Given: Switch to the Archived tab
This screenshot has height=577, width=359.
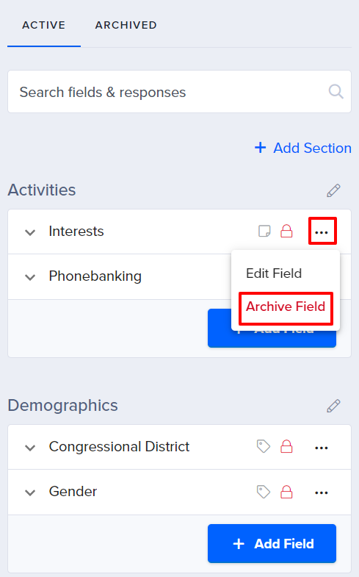Looking at the screenshot, I should pos(126,25).
